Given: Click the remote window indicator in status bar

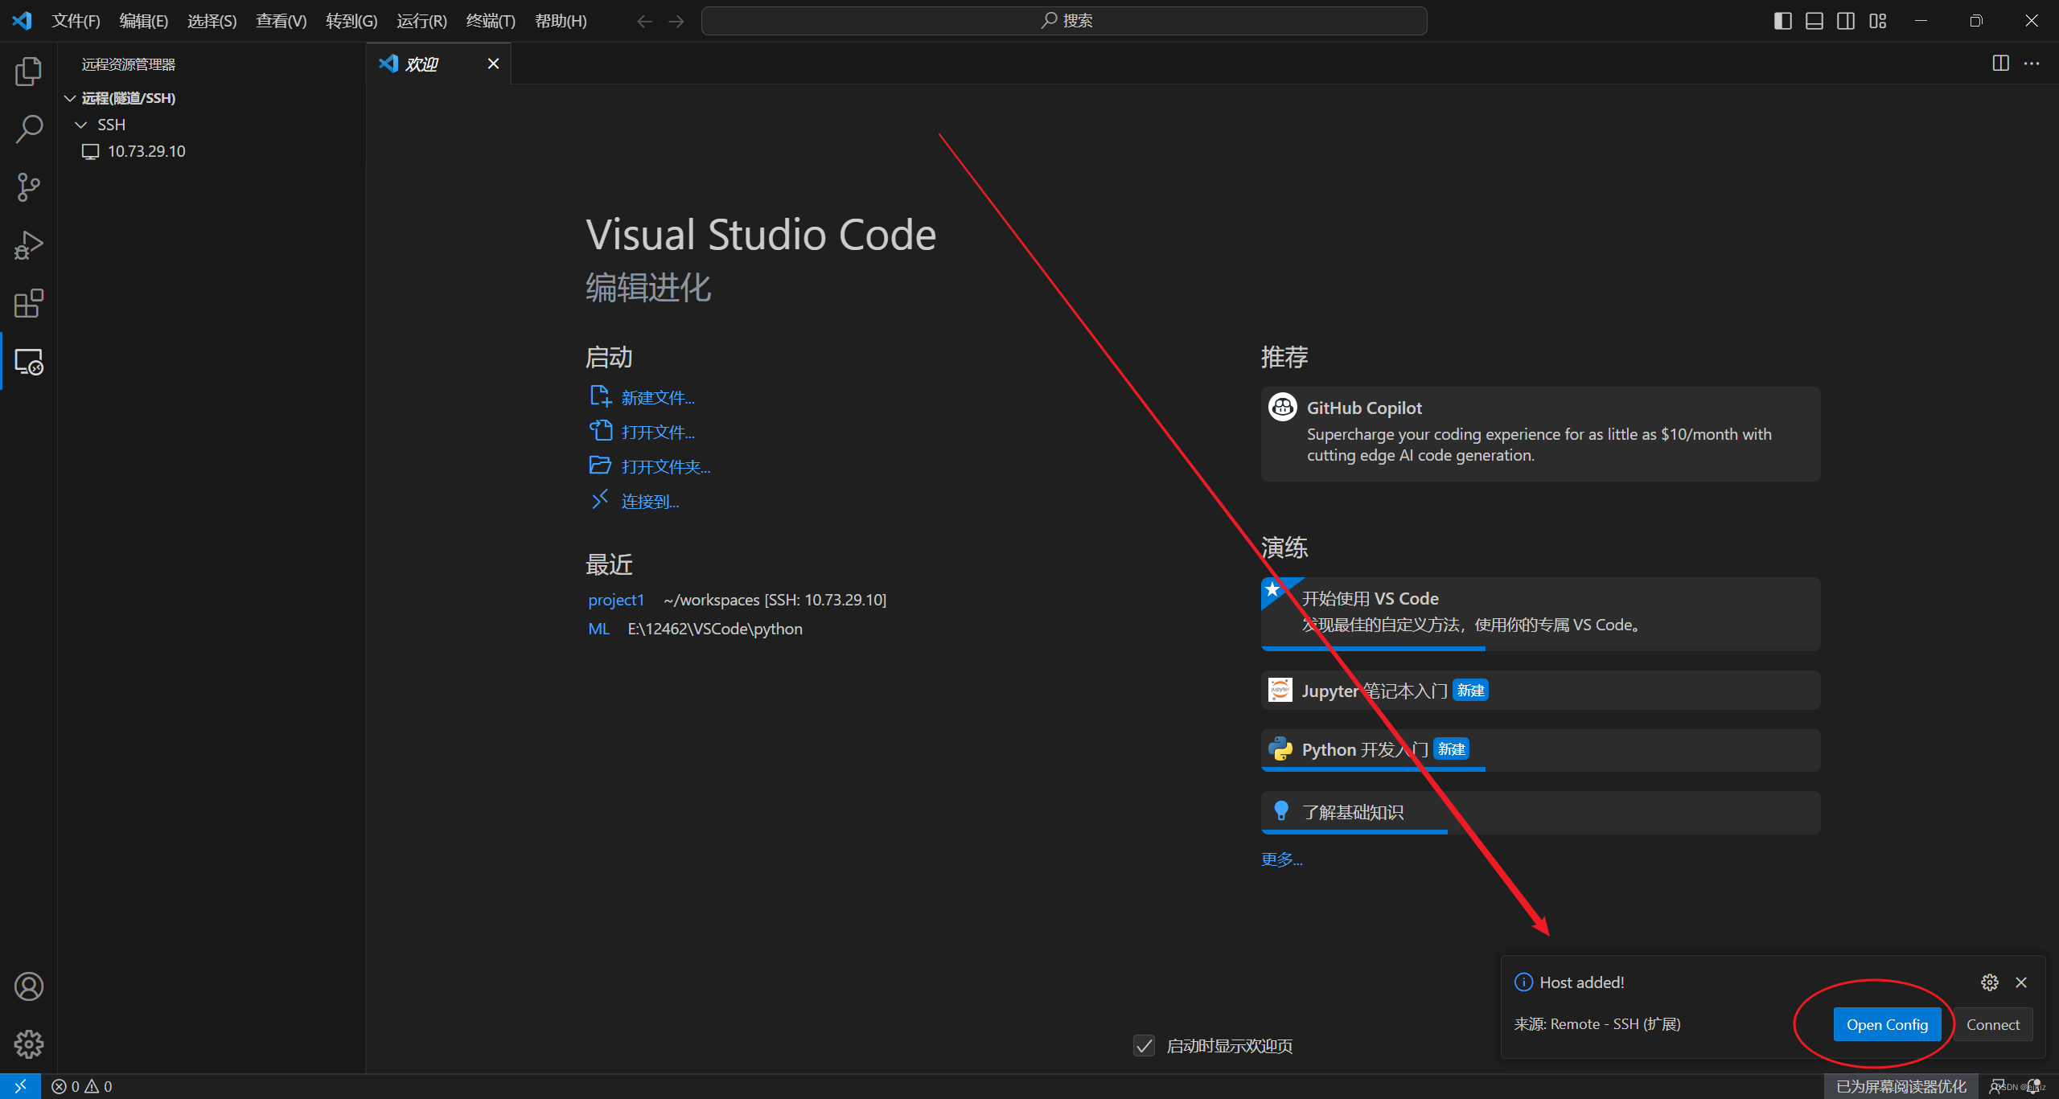Looking at the screenshot, I should [20, 1086].
